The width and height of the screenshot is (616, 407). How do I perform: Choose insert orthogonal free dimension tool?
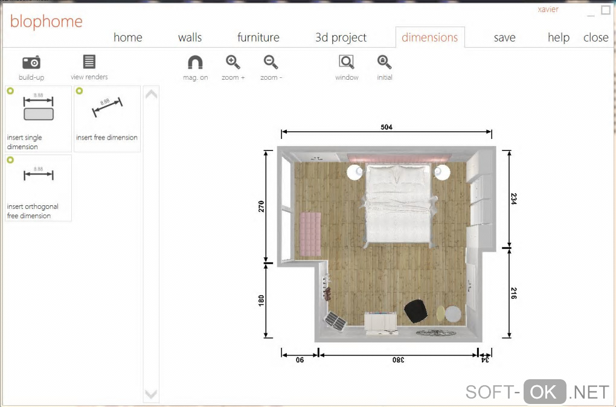point(38,188)
